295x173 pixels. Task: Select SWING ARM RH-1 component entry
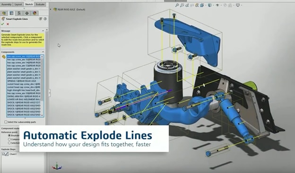(x=24, y=96)
